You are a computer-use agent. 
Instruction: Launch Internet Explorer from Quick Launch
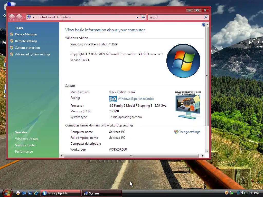tap(36, 193)
